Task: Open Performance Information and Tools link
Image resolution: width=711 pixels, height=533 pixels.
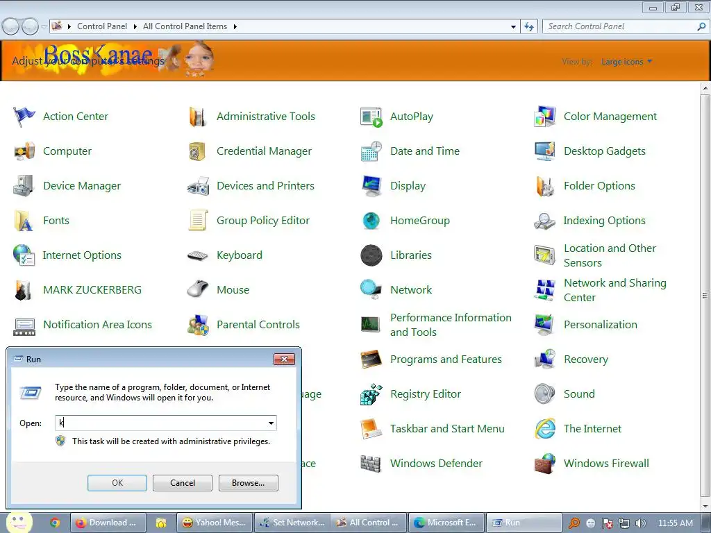Action: pyautogui.click(x=451, y=325)
